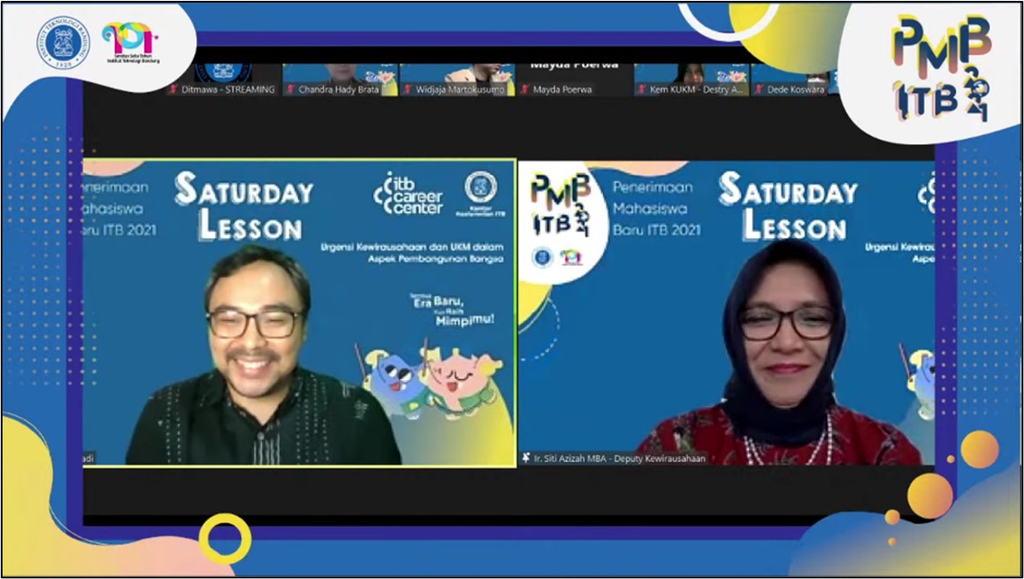1024x579 pixels.
Task: Select the Ditmawa - STREAMING participant thumbnail
Action: [x=223, y=79]
